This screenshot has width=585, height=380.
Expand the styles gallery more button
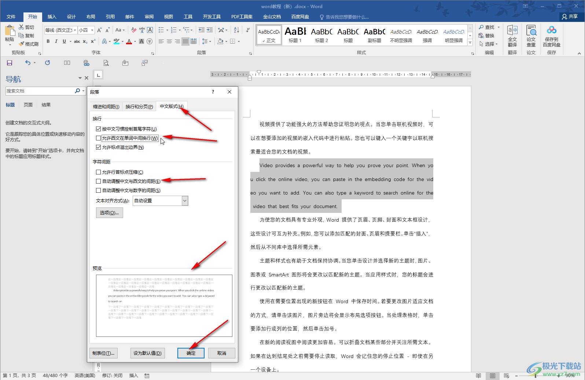pos(470,43)
